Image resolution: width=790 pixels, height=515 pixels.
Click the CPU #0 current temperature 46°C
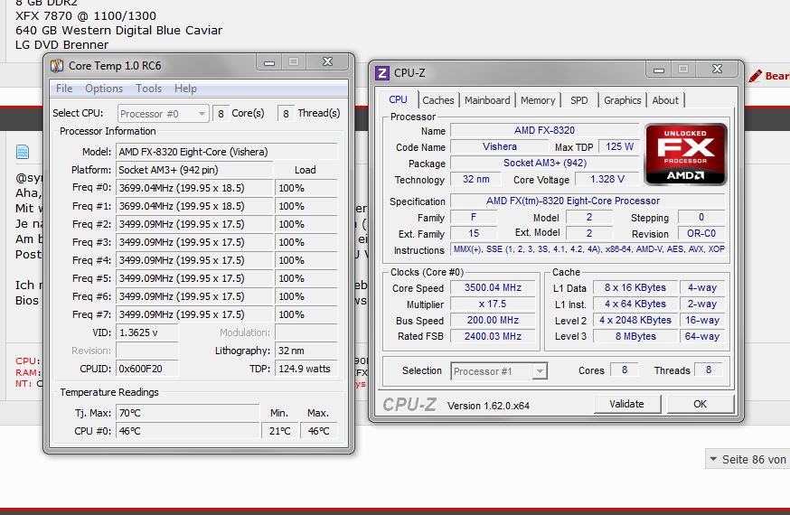187,431
